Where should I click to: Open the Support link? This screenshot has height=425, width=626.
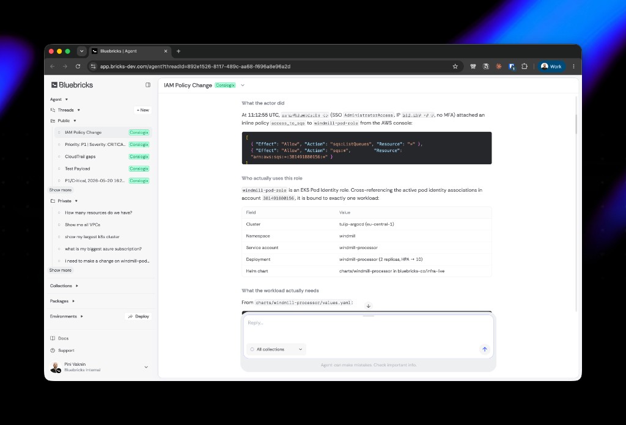coord(66,351)
